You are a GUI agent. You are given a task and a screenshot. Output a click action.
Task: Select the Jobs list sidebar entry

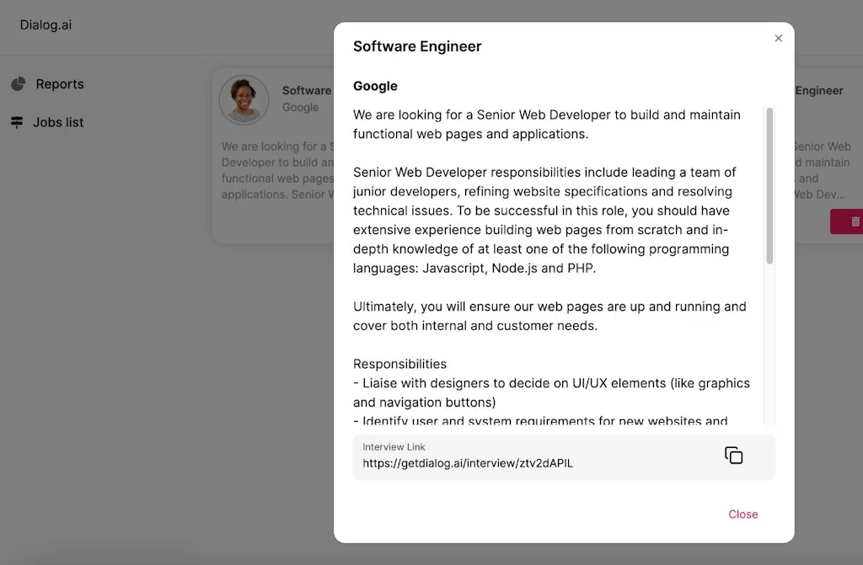(56, 122)
